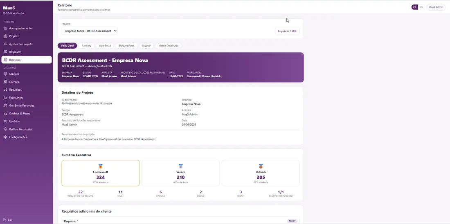Go to Critérios & Pesos menu item
Image resolution: width=450 pixels, height=224 pixels.
[27, 113]
